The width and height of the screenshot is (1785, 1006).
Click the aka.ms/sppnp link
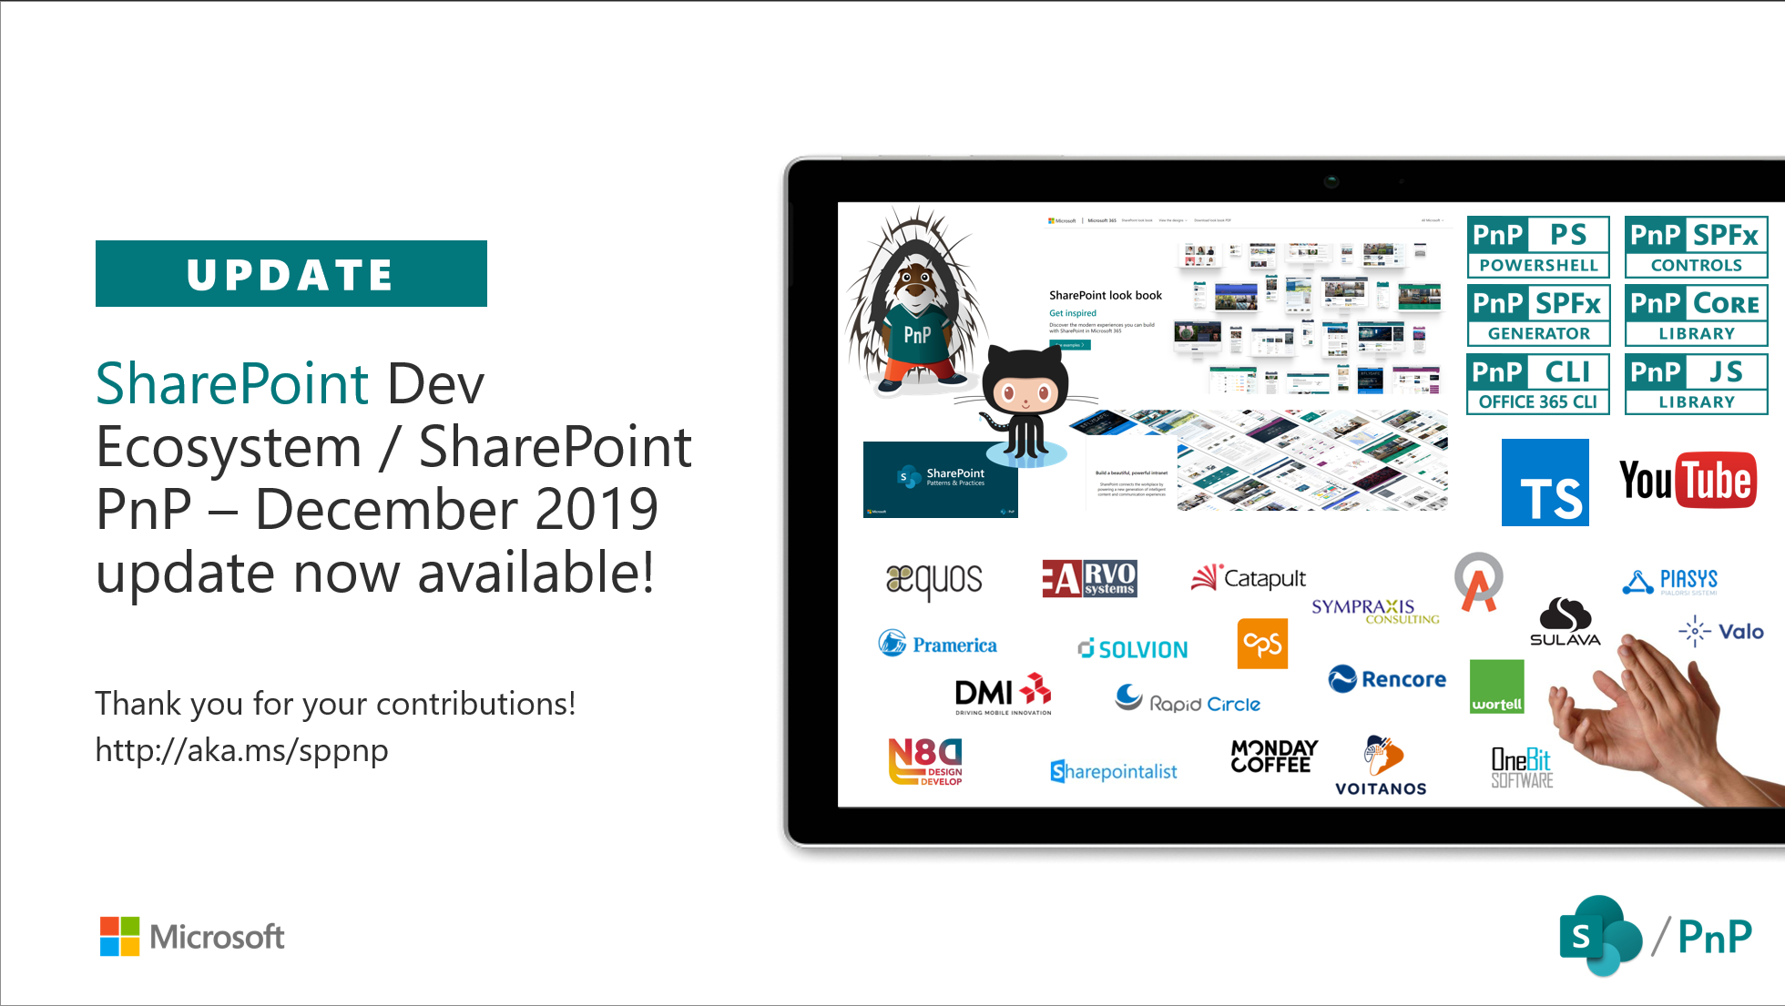pyautogui.click(x=240, y=750)
